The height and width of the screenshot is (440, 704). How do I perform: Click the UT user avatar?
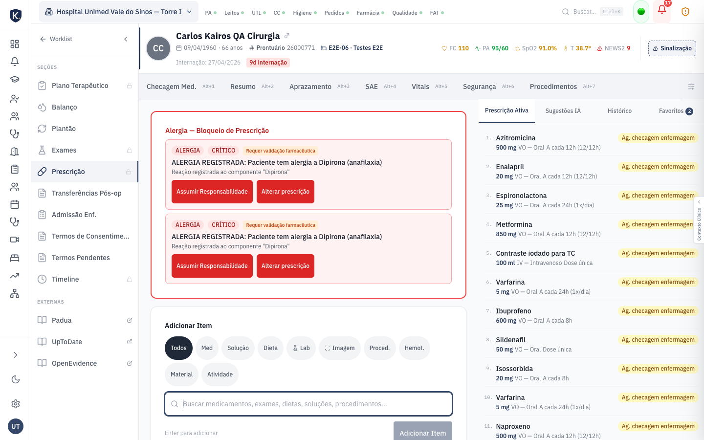point(16,426)
